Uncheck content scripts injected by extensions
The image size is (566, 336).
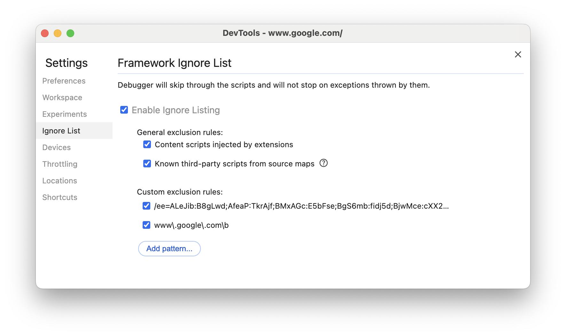(x=146, y=144)
